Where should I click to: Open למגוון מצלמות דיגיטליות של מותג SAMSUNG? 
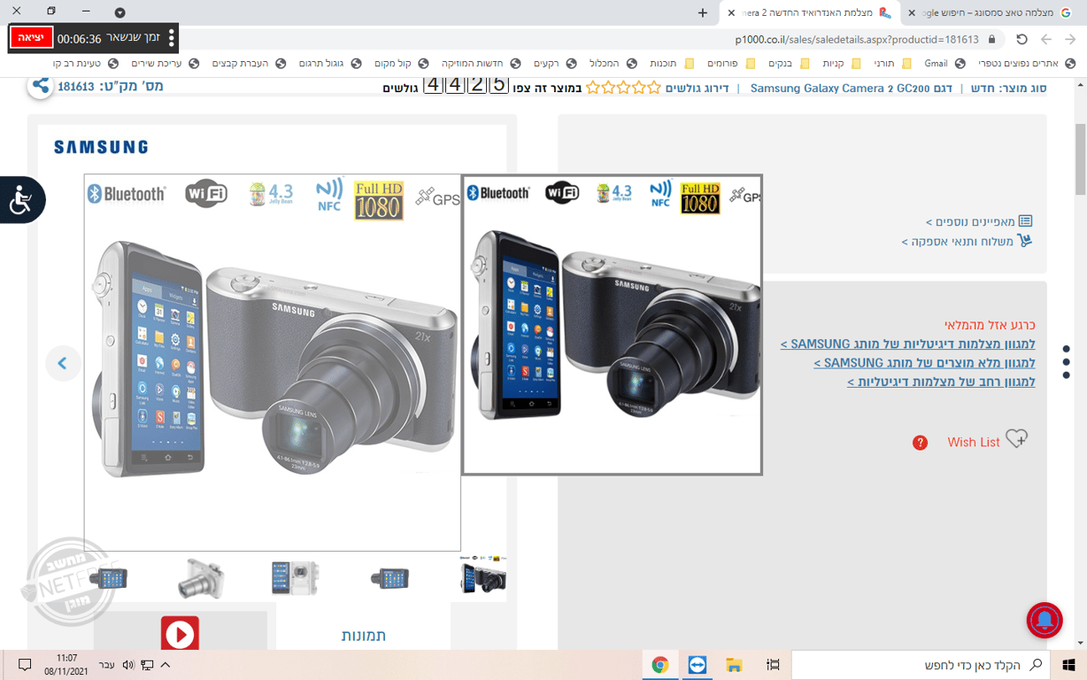(x=907, y=344)
